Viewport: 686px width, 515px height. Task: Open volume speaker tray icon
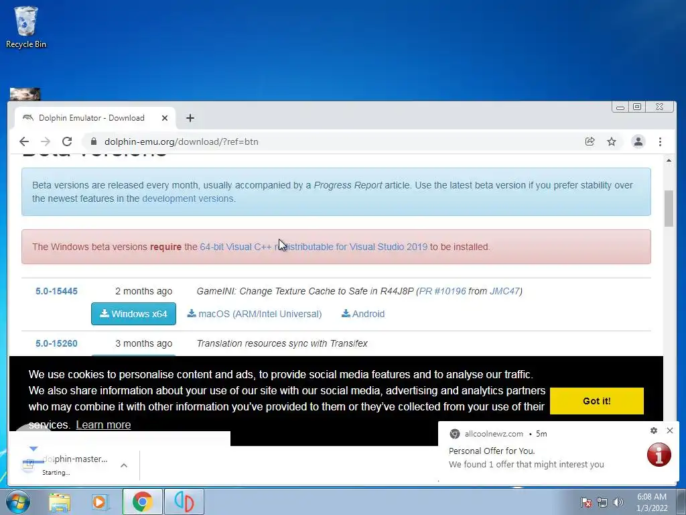tap(618, 502)
